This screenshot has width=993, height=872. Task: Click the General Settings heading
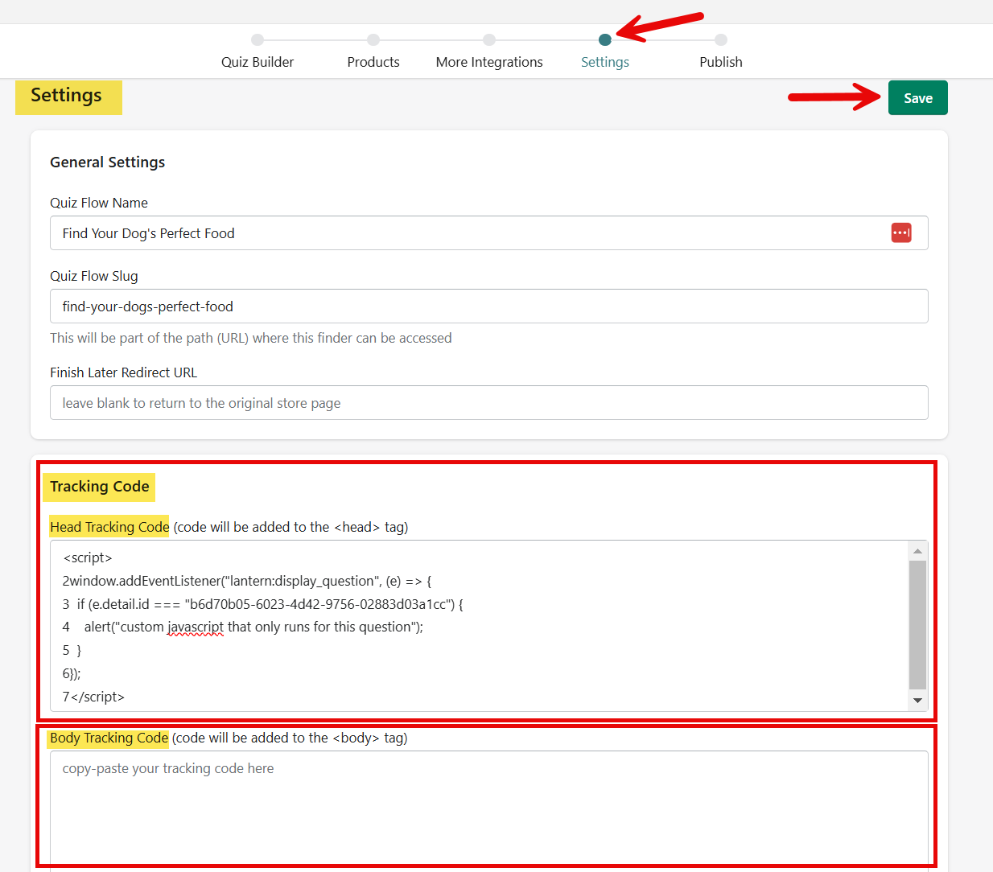tap(107, 162)
